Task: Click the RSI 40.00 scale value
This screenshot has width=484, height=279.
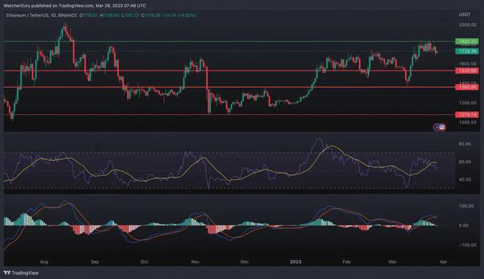Action: tap(465, 179)
